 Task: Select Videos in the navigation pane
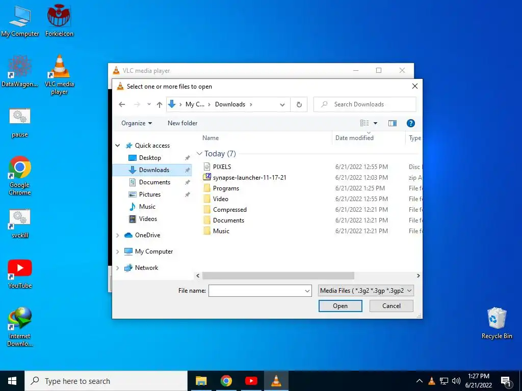point(148,219)
